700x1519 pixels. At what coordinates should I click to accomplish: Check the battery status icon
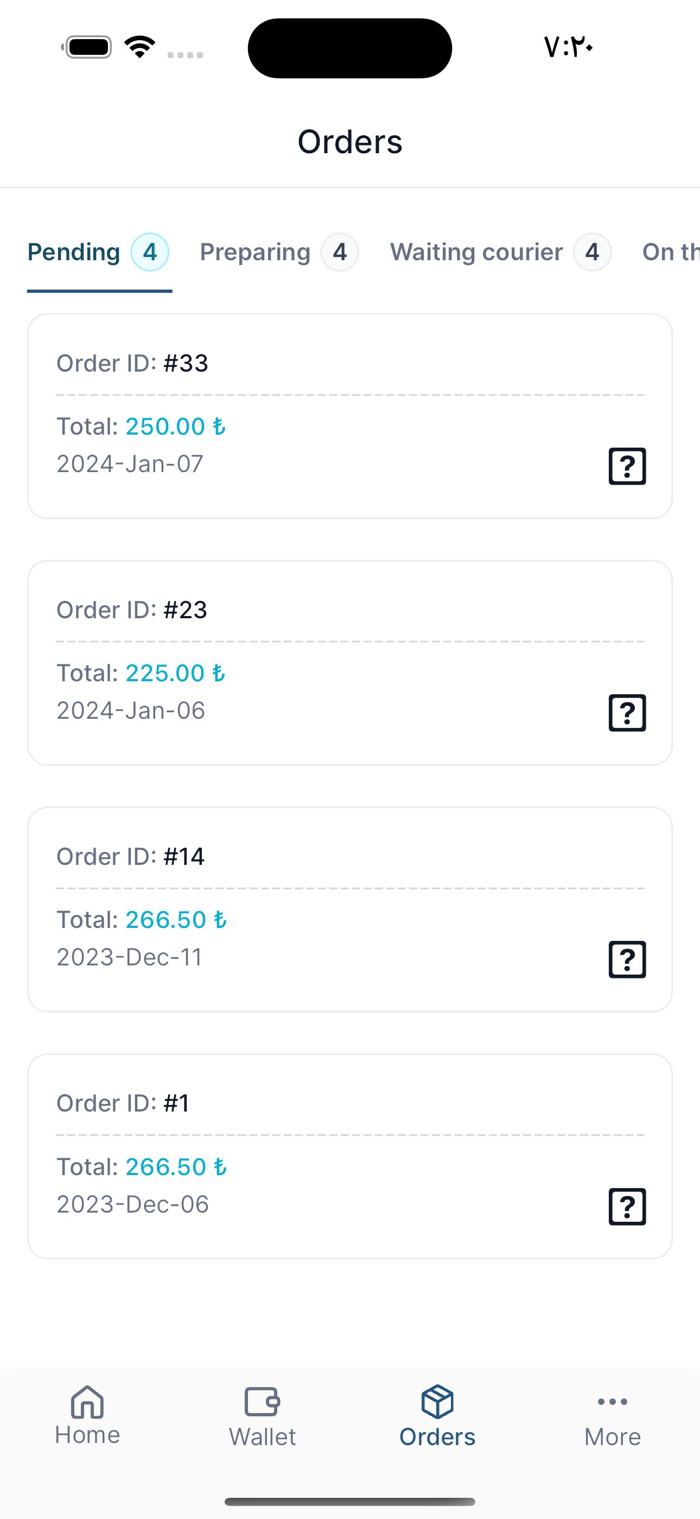(x=87, y=47)
